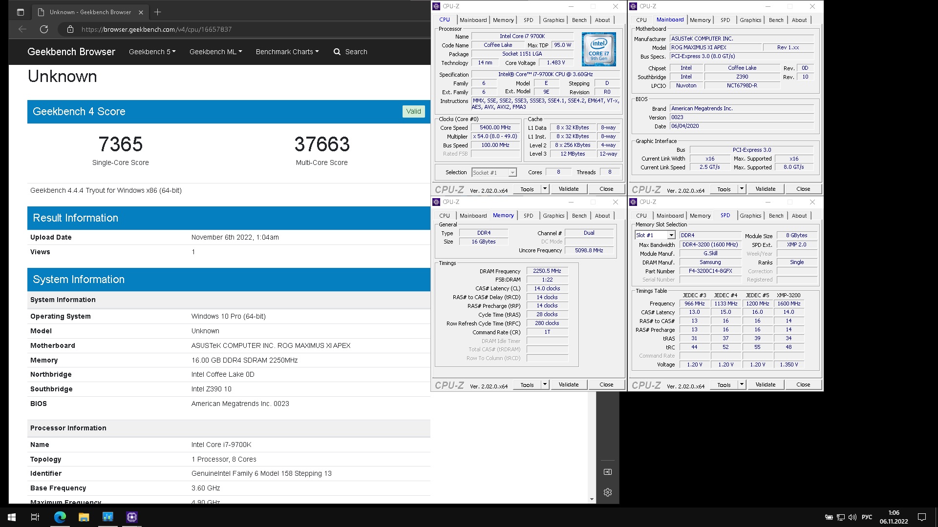Open the Bench tab in CPU window
938x527 pixels.
tap(579, 20)
